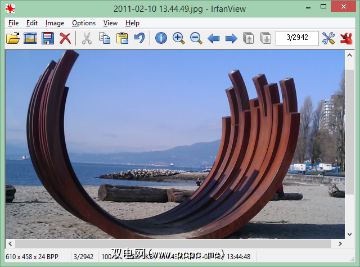Image resolution: width=360 pixels, height=267 pixels.
Task: Save image with the floppy disk icon
Action: point(48,39)
